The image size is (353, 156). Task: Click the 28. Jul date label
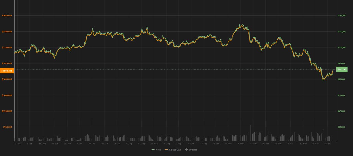tap(117, 144)
